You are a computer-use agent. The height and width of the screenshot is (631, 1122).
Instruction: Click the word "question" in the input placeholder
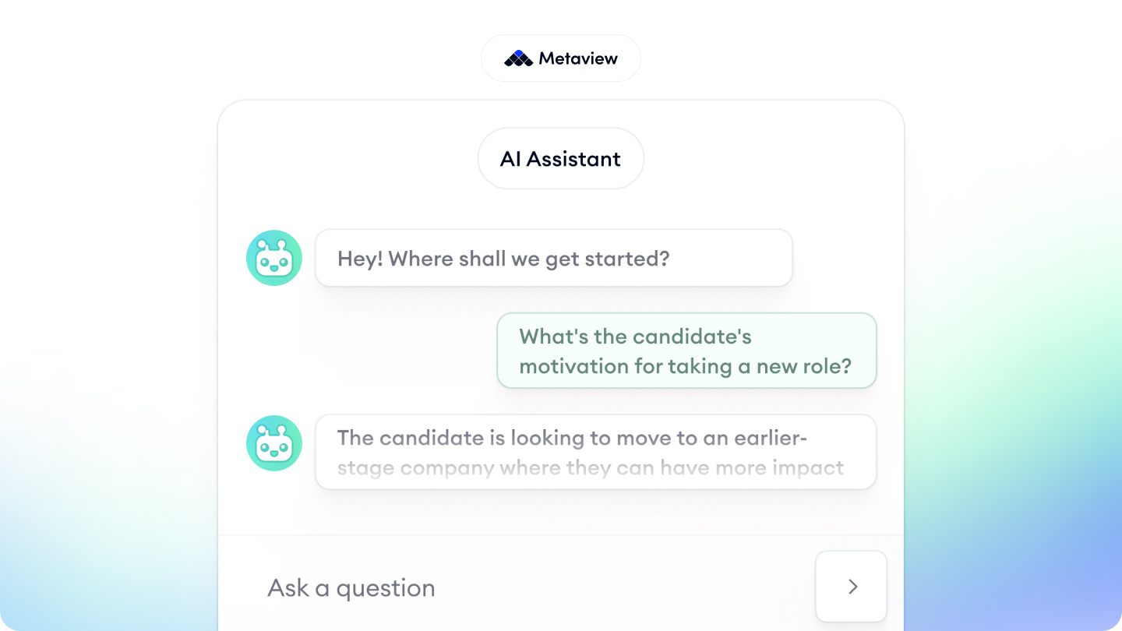[386, 588]
